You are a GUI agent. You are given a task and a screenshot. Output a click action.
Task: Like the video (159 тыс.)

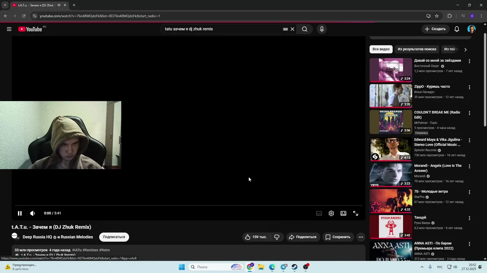pos(256,237)
